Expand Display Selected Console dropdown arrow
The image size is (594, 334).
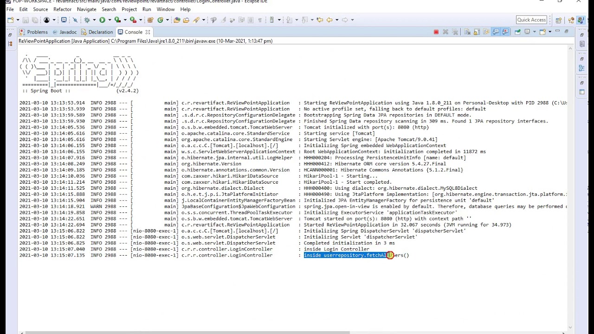pyautogui.click(x=535, y=32)
